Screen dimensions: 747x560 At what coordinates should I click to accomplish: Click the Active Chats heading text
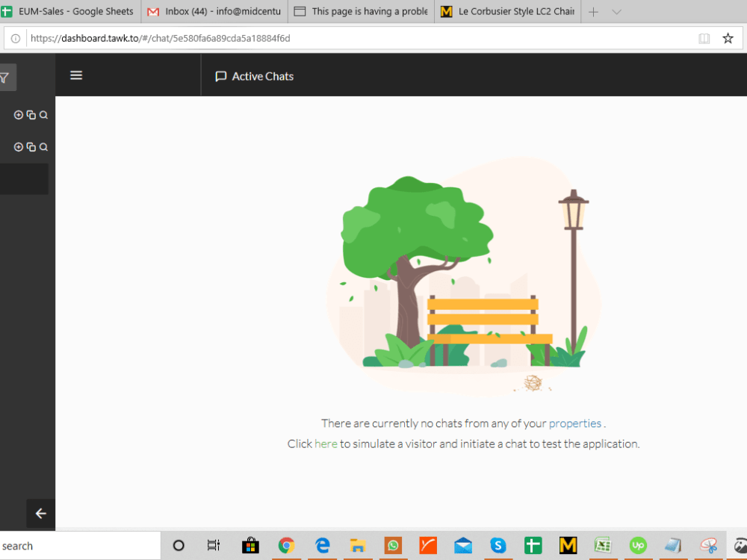point(262,77)
